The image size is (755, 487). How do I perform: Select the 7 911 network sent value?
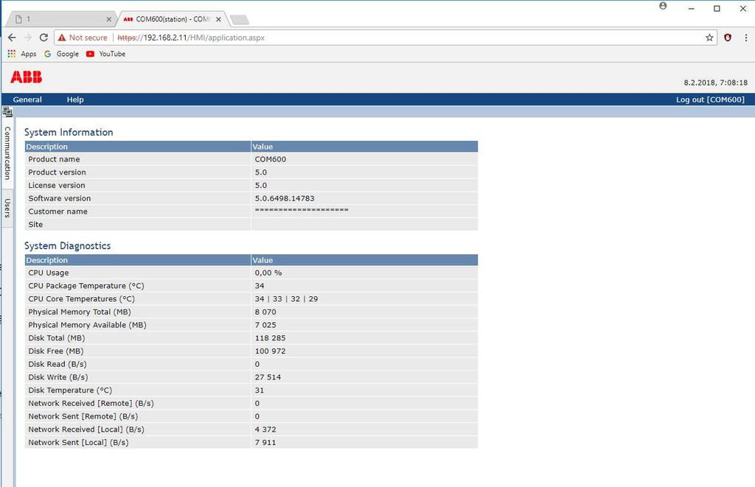[x=265, y=442]
